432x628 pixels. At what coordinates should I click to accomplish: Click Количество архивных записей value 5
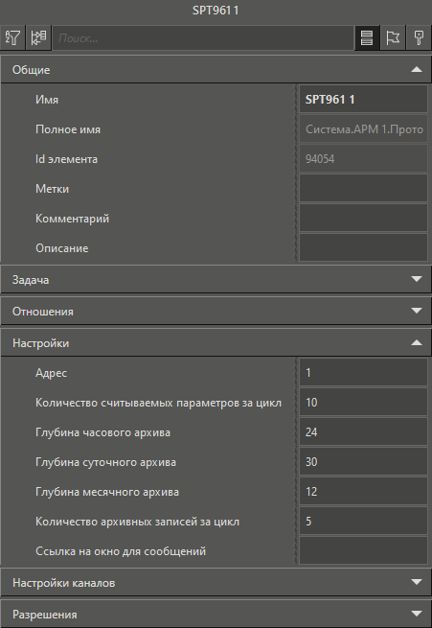pos(363,521)
